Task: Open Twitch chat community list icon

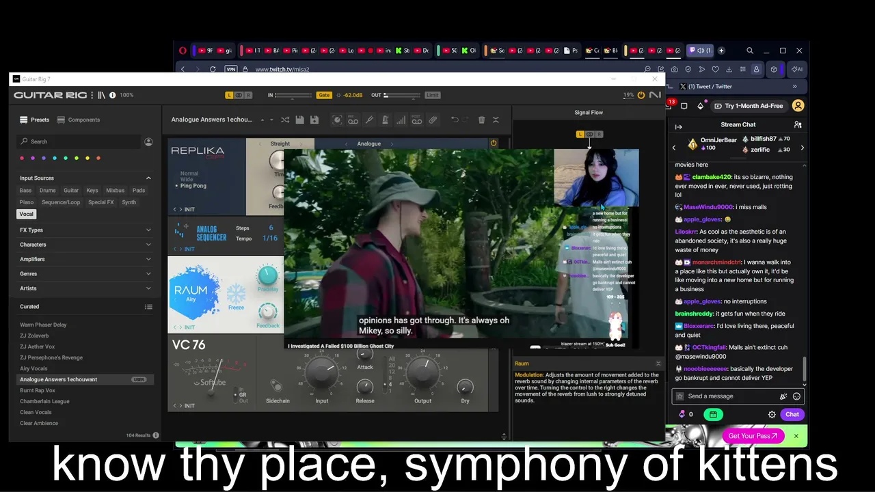Action: coord(798,125)
